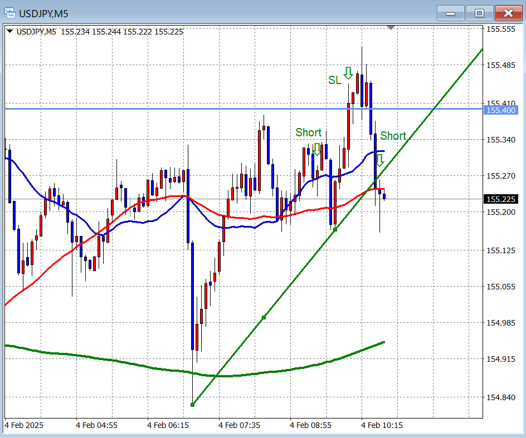Select the blue horizontal line at 155.400
Image resolution: width=526 pixels, height=438 pixels.
[167, 109]
